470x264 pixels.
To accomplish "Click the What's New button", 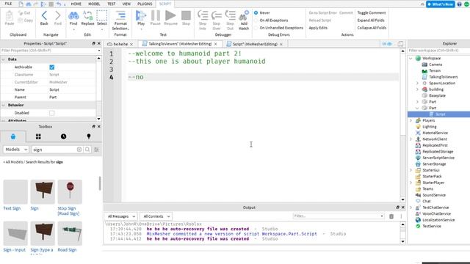I will click(441, 4).
